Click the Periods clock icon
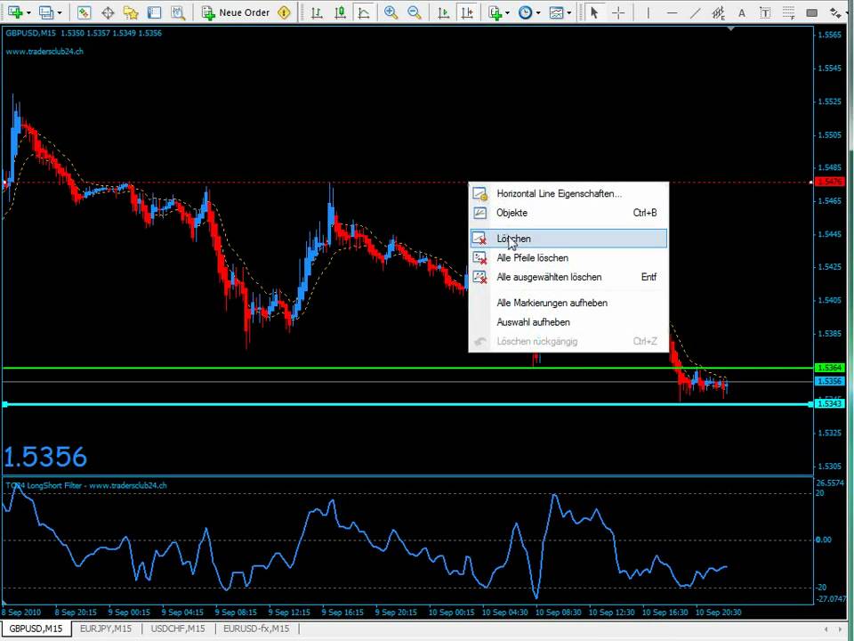854x641 pixels. pos(525,12)
